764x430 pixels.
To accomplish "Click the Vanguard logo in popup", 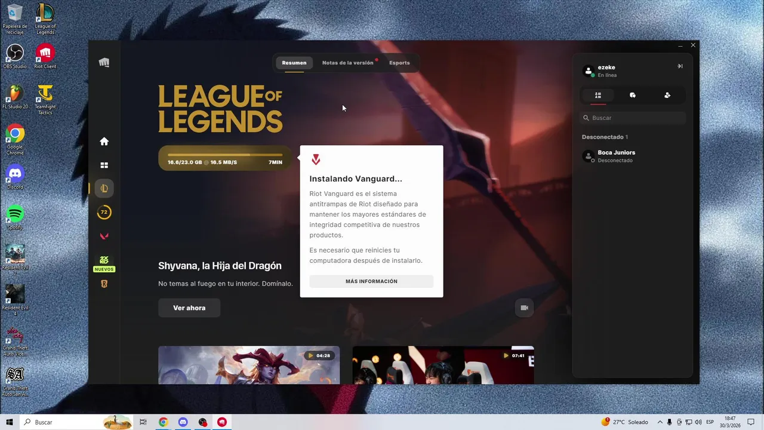I will (316, 159).
